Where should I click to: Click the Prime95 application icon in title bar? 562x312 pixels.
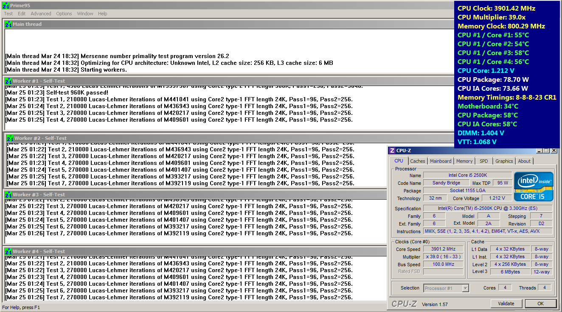[x=6, y=6]
